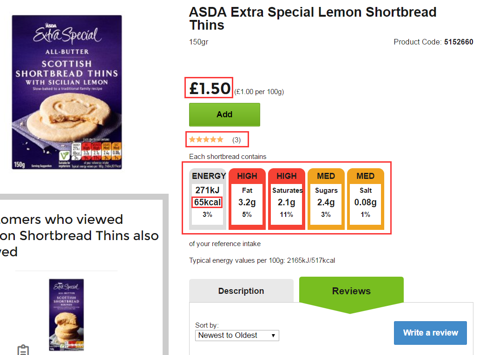Click the ENERGY nutrition badge

tap(208, 198)
